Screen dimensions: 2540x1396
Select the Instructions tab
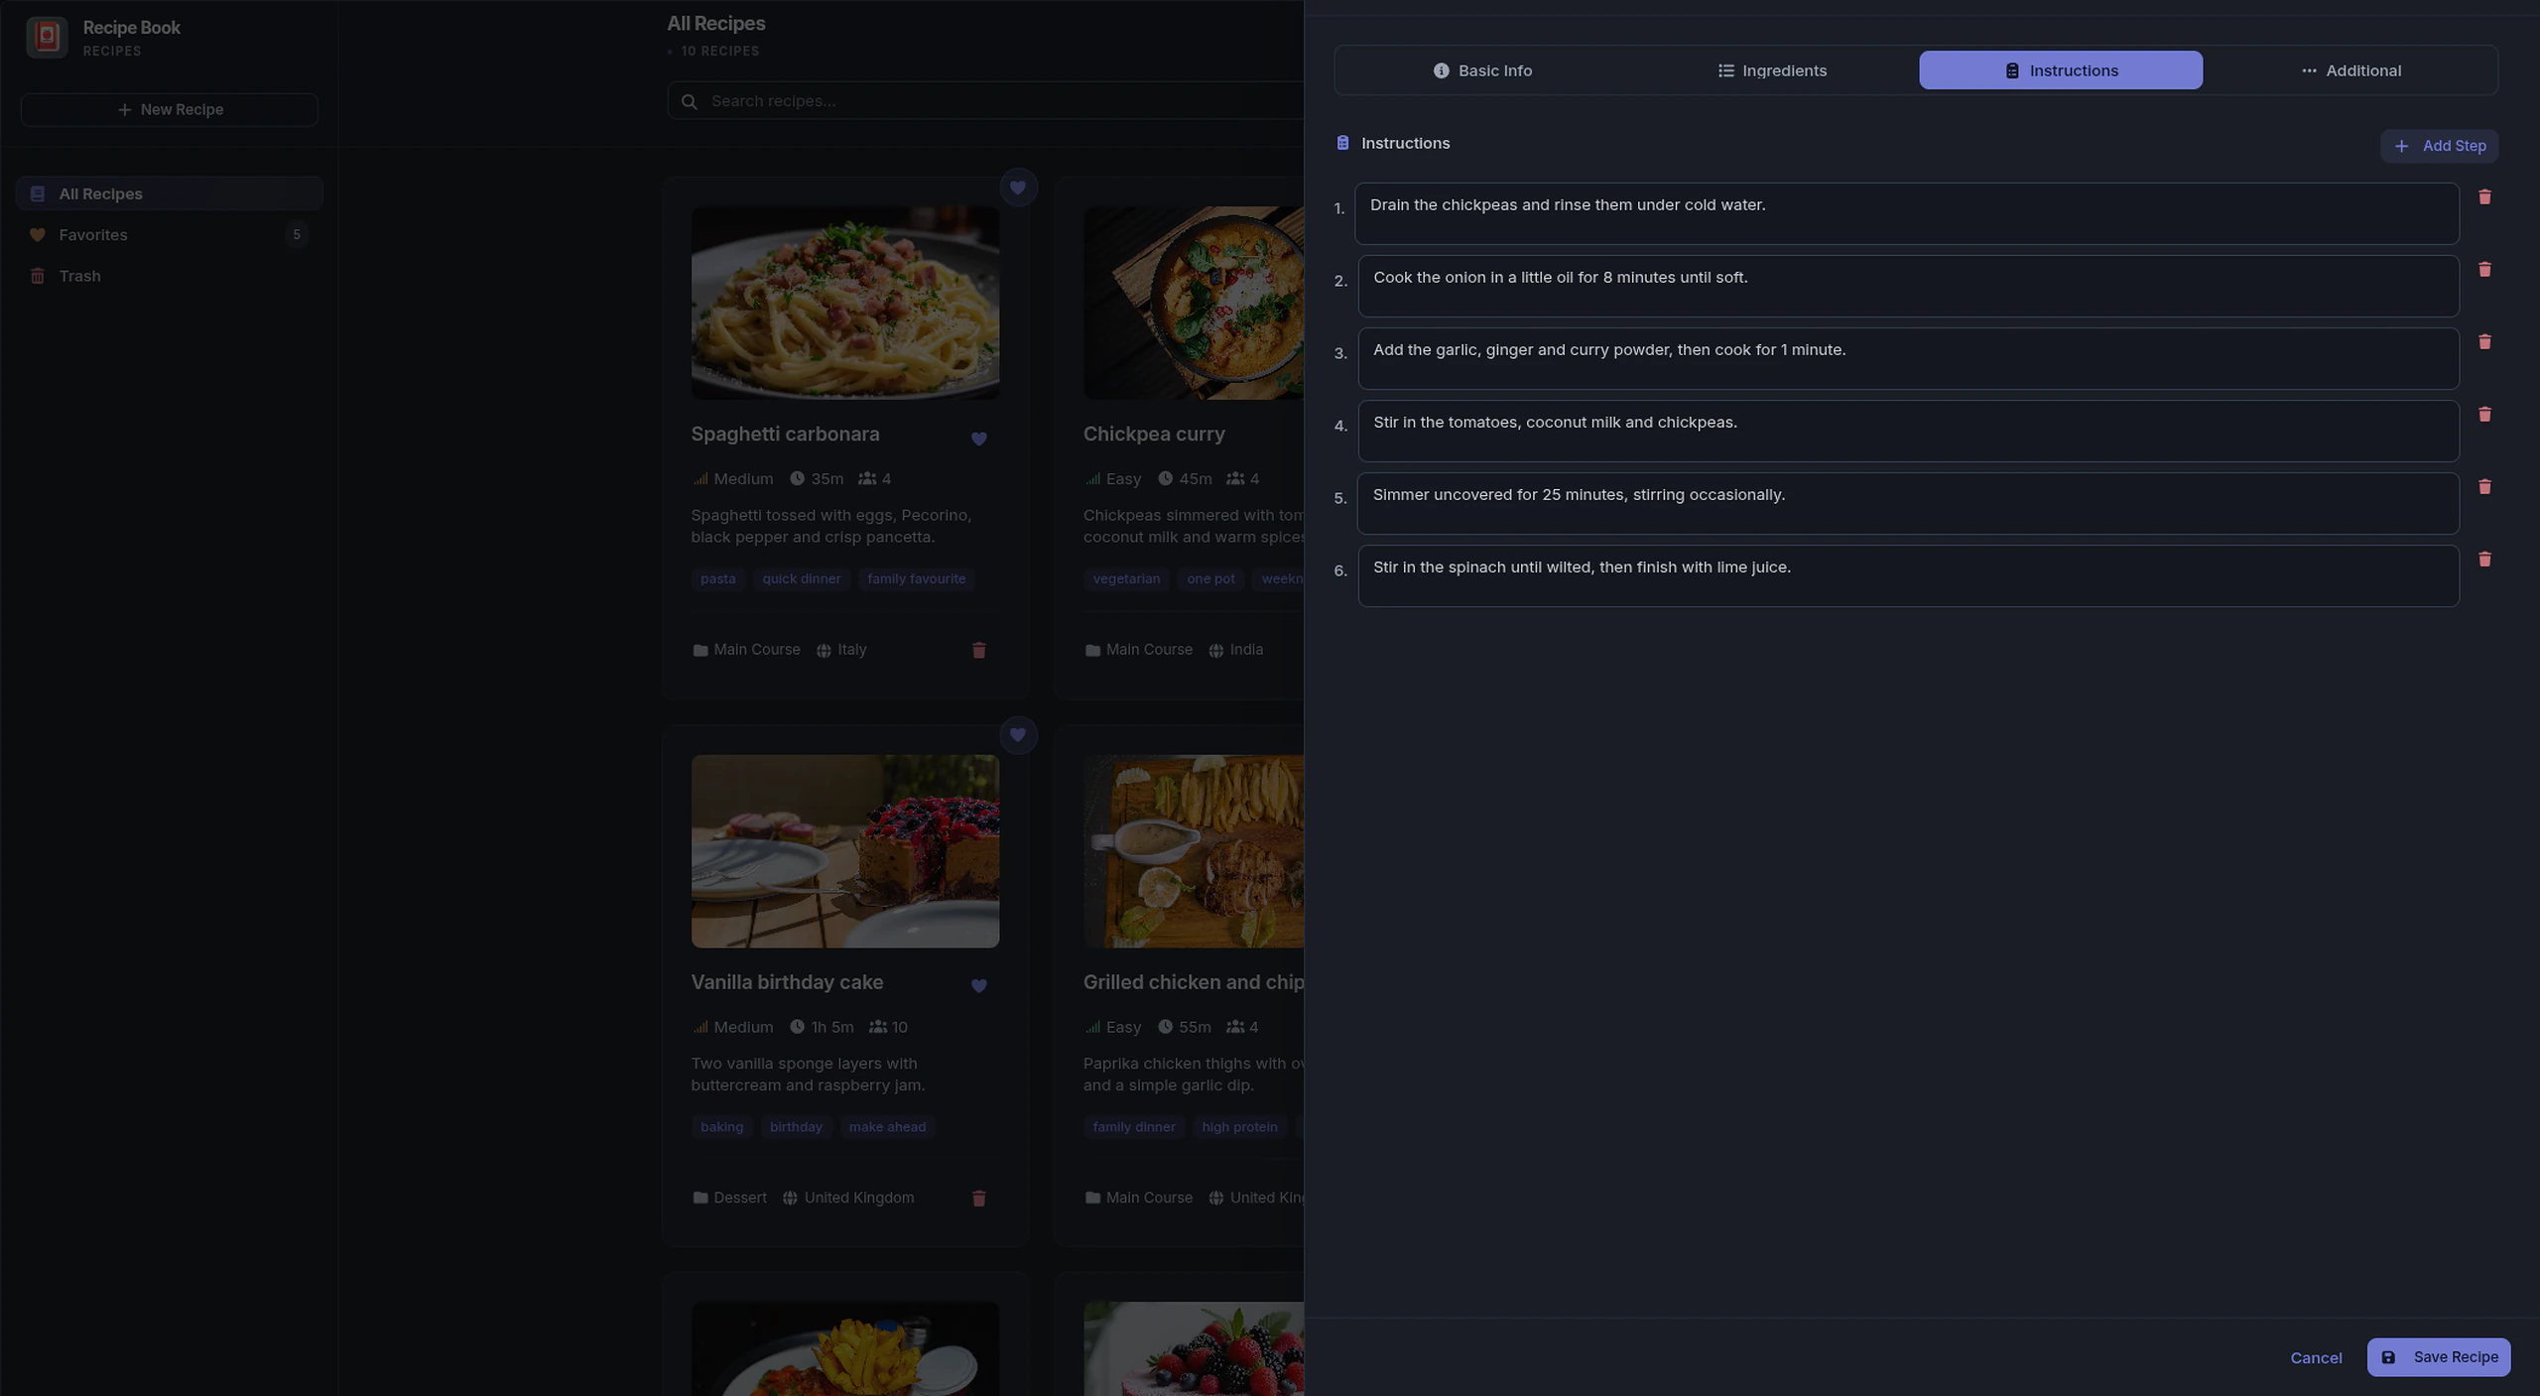[2061, 70]
